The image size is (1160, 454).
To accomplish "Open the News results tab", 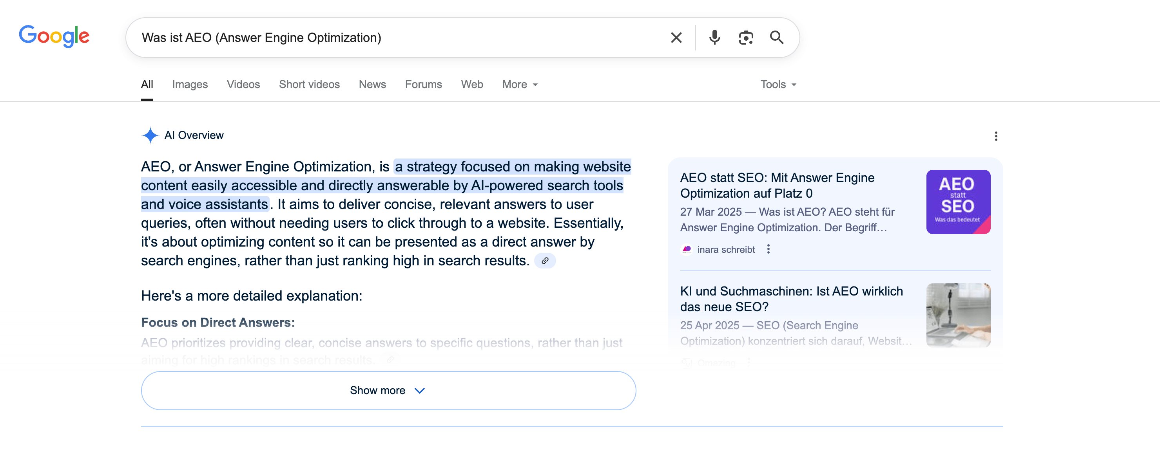I will click(372, 85).
